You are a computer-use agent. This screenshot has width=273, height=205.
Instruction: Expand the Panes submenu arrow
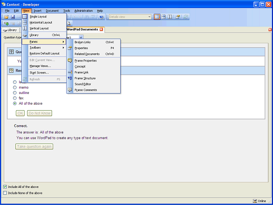coord(64,42)
